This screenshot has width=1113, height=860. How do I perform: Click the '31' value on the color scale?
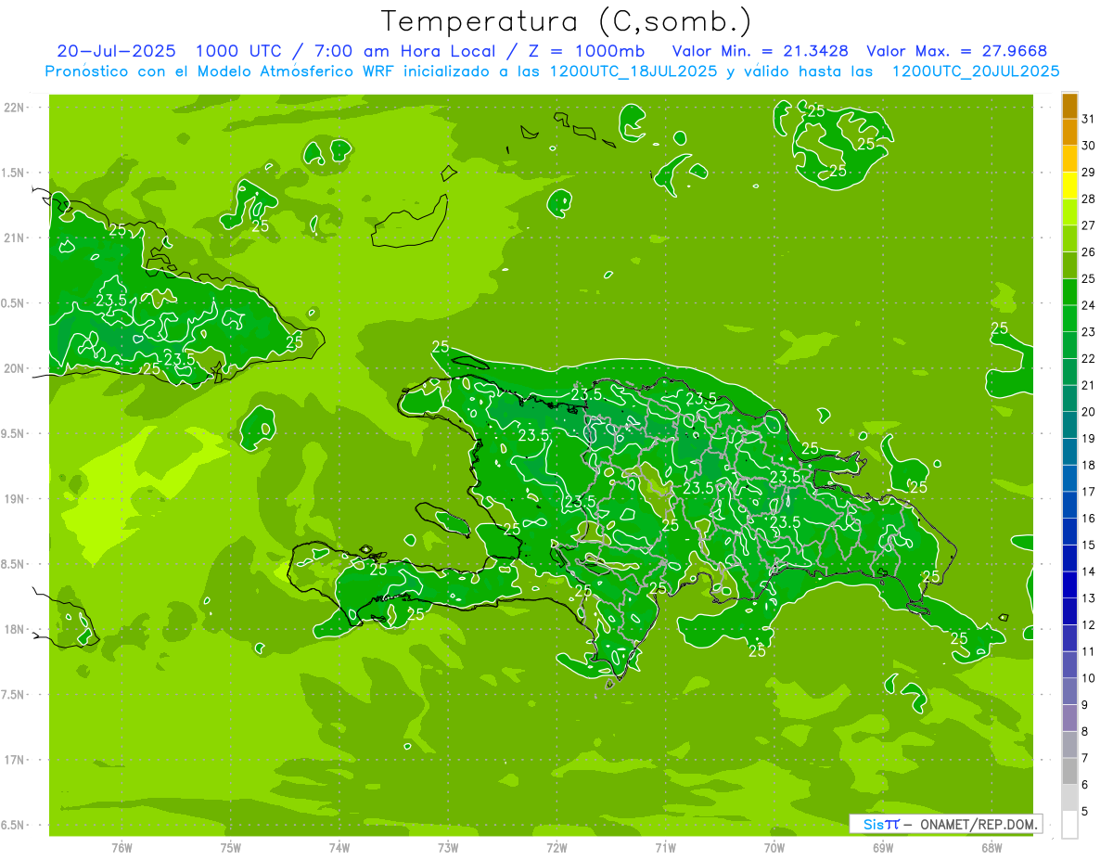1088,119
